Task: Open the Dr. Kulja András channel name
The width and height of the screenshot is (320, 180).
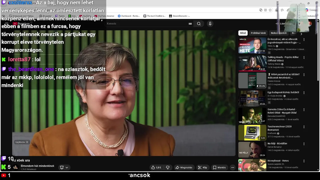Action: coord(275,96)
